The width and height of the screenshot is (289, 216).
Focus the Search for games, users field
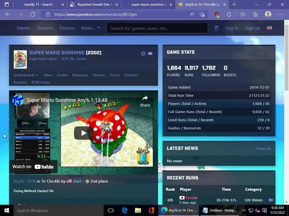157,28
